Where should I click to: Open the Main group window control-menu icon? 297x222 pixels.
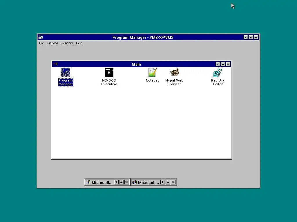55,64
